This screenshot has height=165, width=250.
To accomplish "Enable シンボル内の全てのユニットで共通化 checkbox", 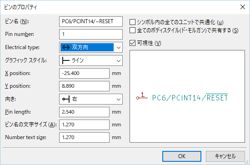I will pos(132,22).
